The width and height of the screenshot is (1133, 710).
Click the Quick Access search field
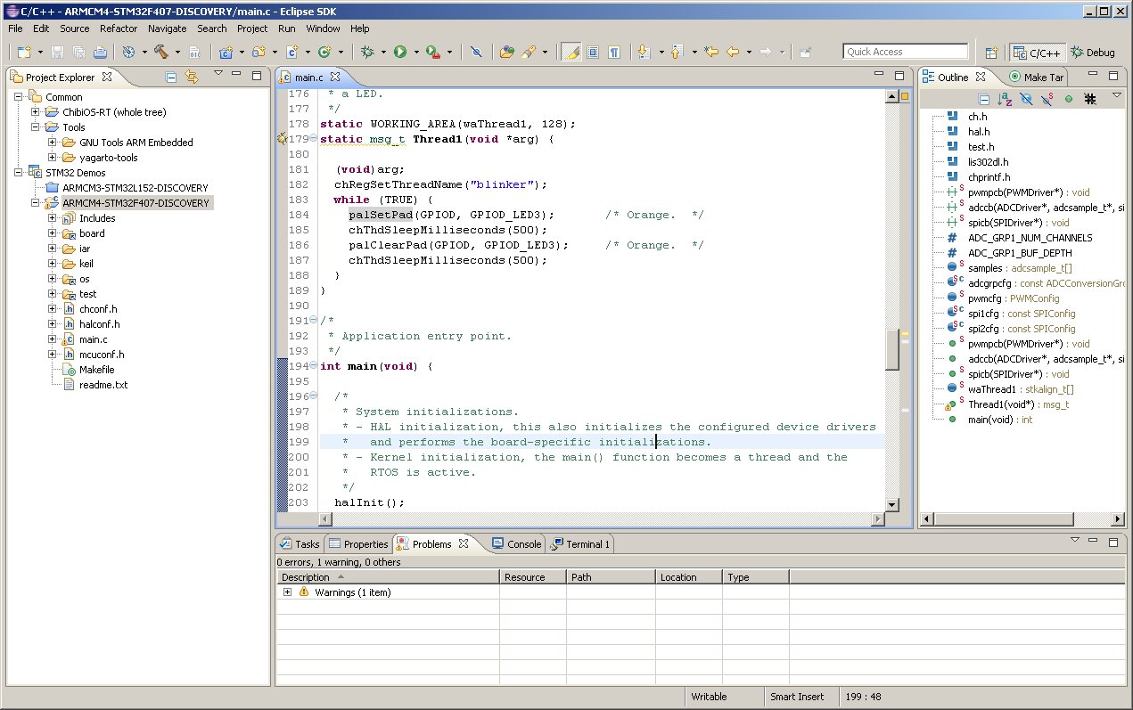coord(906,52)
